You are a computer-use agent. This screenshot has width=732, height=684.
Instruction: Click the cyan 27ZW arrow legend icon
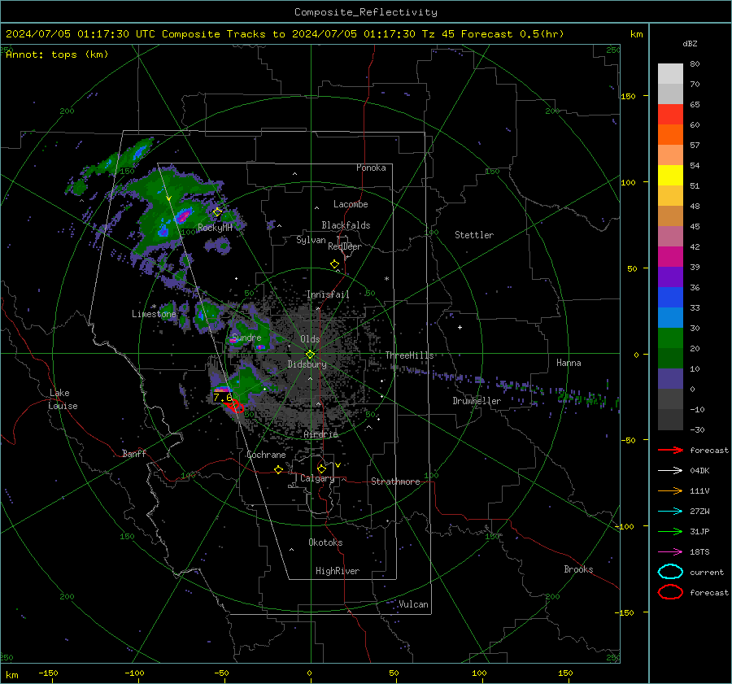[x=670, y=512]
